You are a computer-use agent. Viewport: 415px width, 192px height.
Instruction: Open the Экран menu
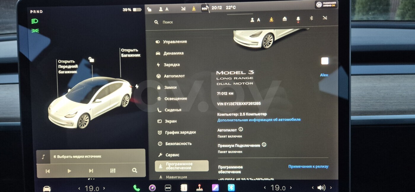pyautogui.click(x=167, y=121)
